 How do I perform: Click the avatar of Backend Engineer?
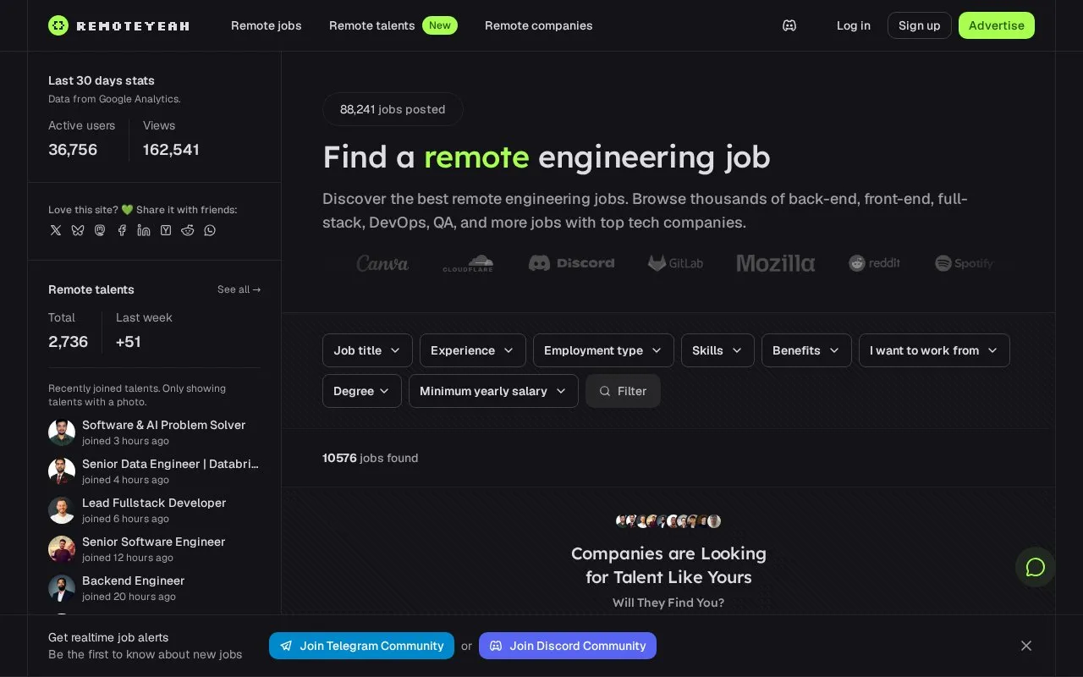click(x=62, y=588)
